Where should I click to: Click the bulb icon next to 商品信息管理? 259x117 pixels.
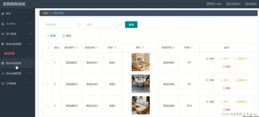(x=3, y=44)
